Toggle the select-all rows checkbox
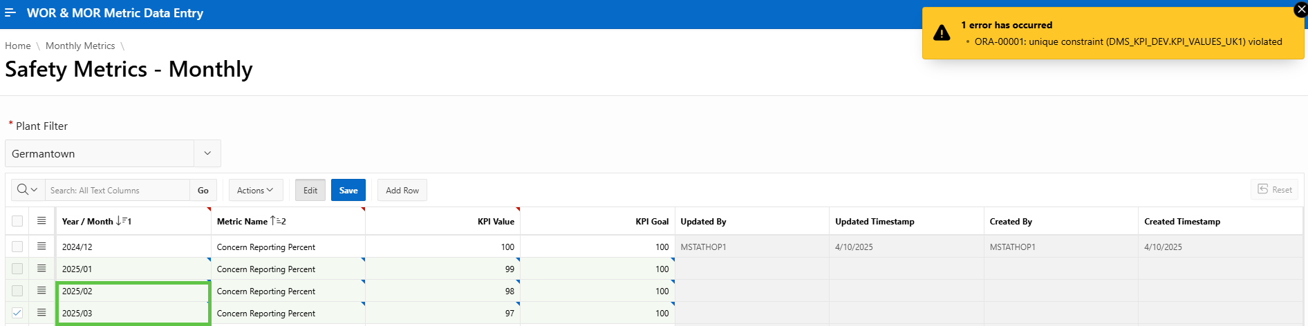Image resolution: width=1308 pixels, height=326 pixels. [x=17, y=221]
